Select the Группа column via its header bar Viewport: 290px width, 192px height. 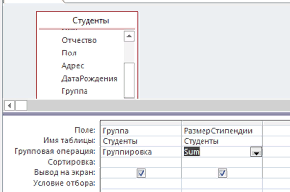141,123
